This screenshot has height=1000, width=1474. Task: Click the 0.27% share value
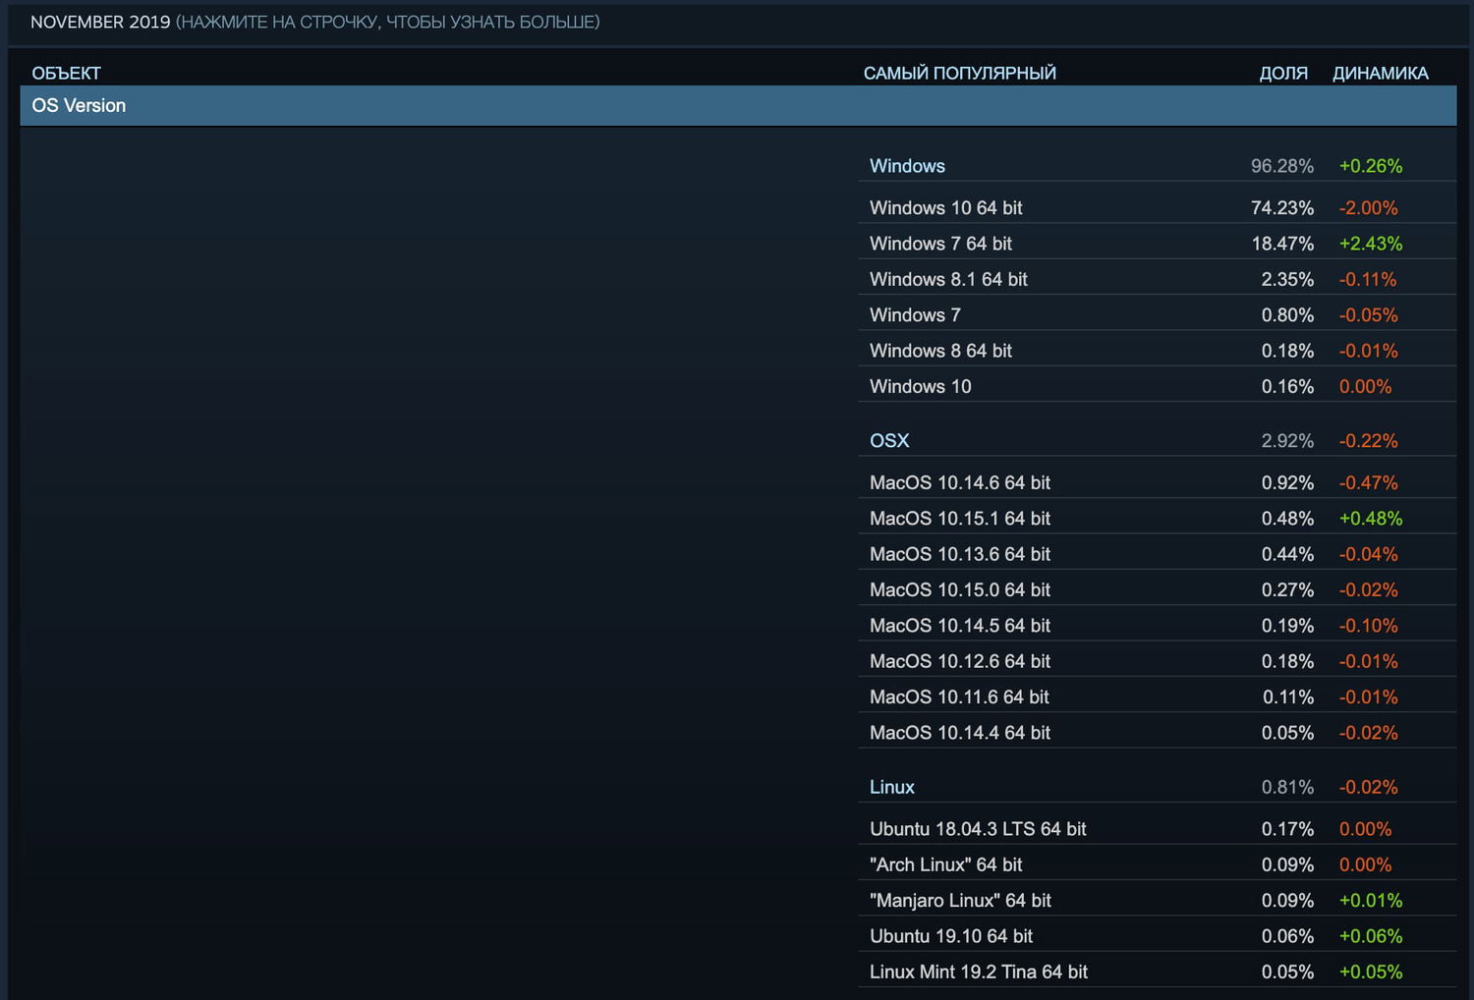tap(1287, 590)
